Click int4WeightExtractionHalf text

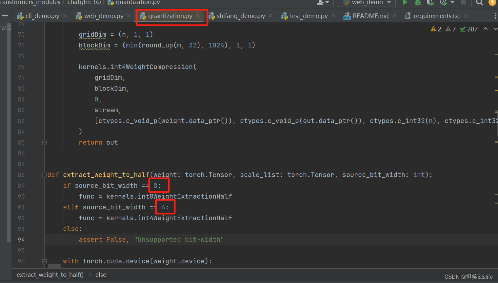pyautogui.click(x=185, y=218)
